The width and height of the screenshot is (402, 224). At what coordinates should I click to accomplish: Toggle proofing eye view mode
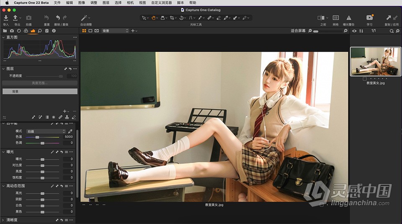(x=96, y=30)
